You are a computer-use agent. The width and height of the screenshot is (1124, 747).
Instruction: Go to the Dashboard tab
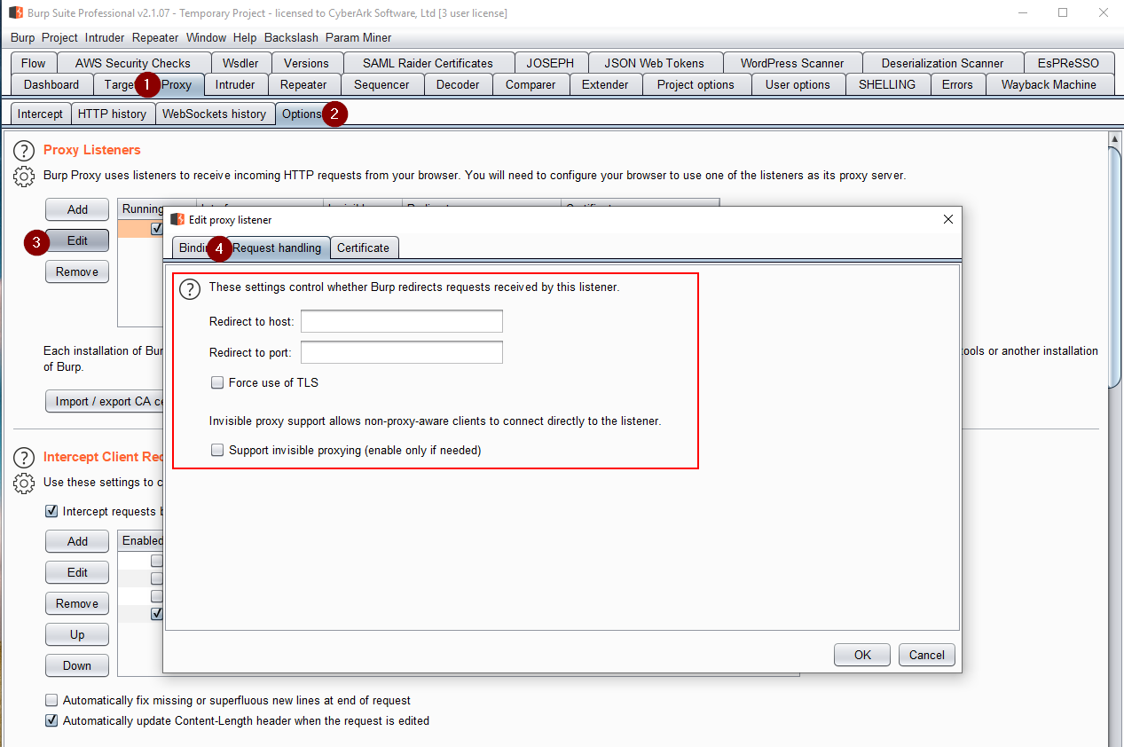pos(51,84)
